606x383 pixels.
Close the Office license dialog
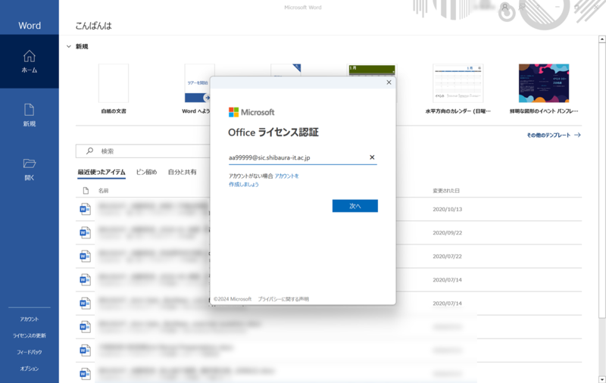(389, 83)
